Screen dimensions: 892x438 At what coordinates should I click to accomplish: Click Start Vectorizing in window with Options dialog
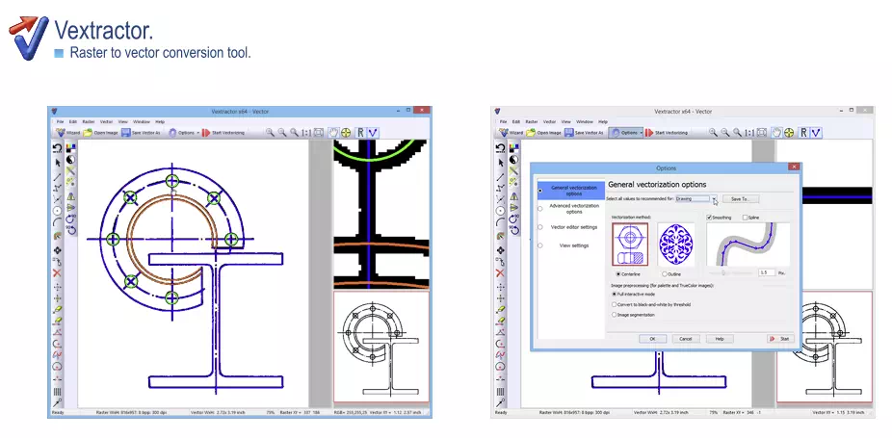pos(667,133)
